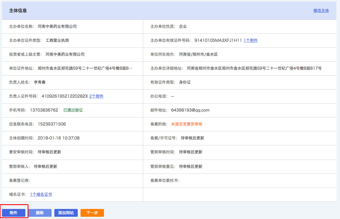Click the email address 64398193@qq.com
Image resolution: width=340 pixels, height=219 pixels.
pyautogui.click(x=190, y=110)
